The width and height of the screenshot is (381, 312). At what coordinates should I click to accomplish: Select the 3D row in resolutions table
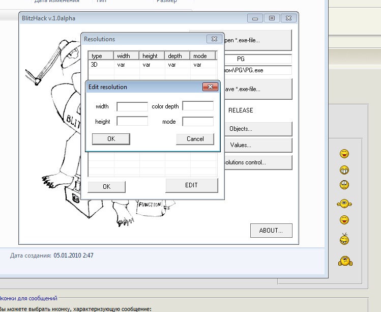coord(152,65)
